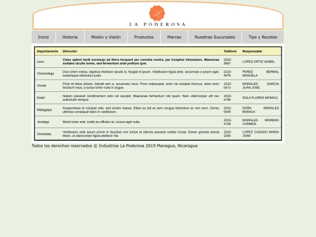Click the address starting 'Class aptent taciti'
This screenshot has width=316, height=237.
tap(141, 61)
